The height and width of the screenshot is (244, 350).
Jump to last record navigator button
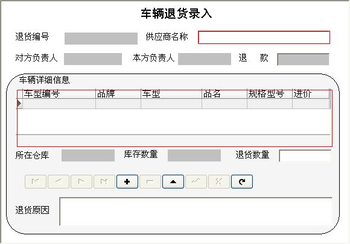click(x=104, y=181)
